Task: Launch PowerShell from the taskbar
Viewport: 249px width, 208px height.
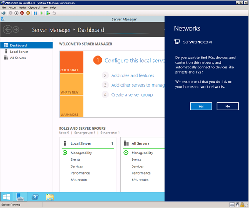Action: 35,197
